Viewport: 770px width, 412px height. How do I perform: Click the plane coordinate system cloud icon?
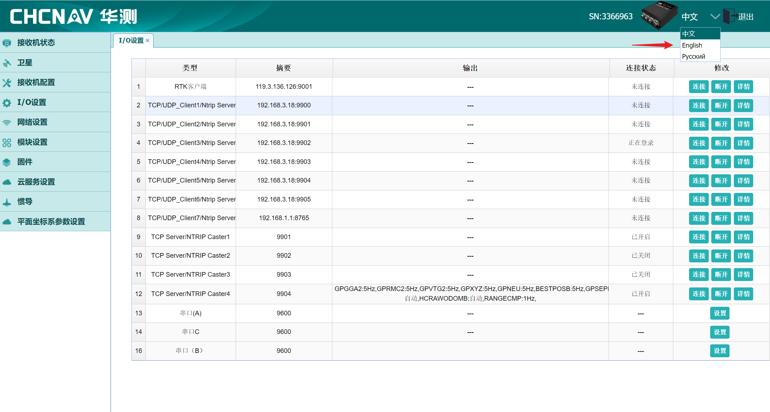click(x=7, y=222)
